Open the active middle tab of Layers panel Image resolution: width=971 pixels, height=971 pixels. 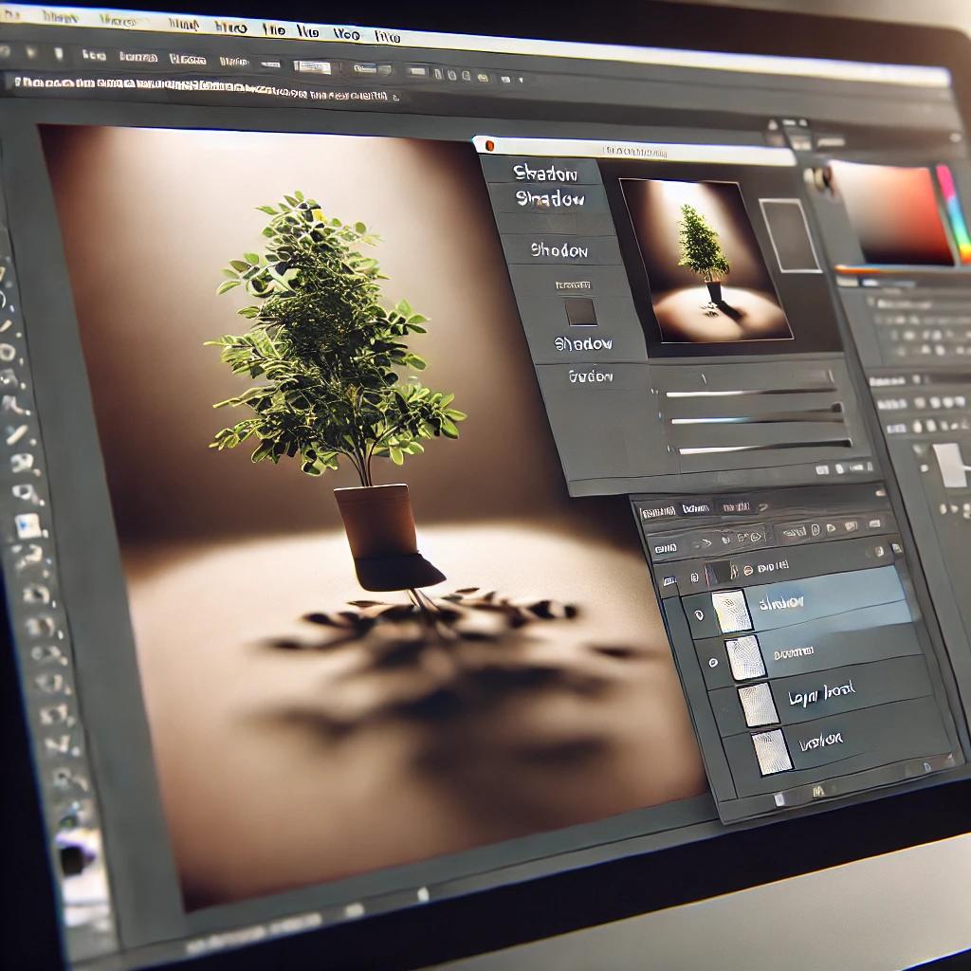click(x=695, y=508)
